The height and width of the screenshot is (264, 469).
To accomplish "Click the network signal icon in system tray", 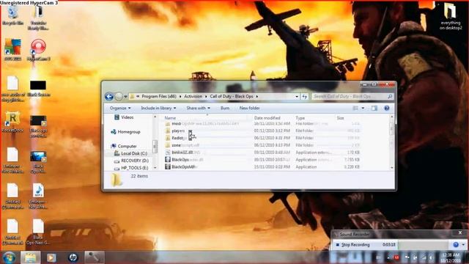I will click(x=424, y=257).
